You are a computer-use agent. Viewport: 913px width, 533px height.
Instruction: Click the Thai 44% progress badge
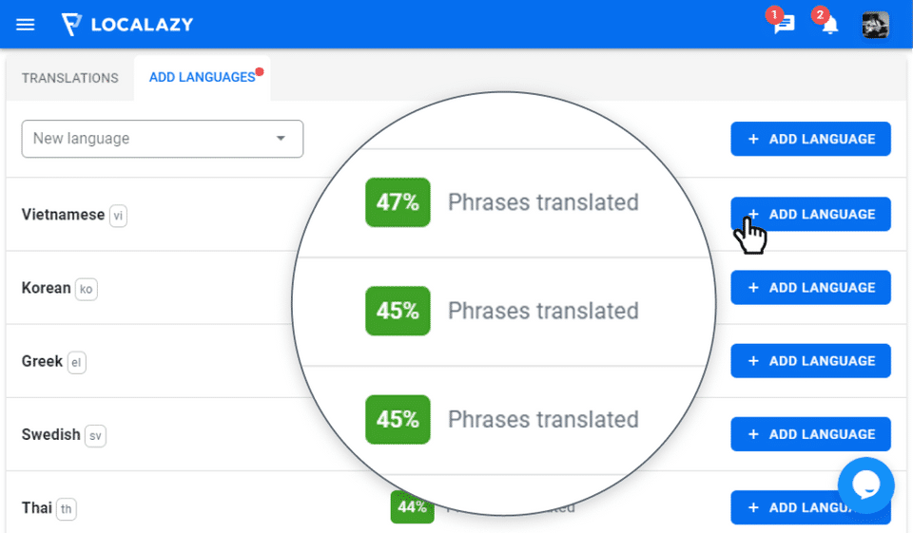point(412,507)
